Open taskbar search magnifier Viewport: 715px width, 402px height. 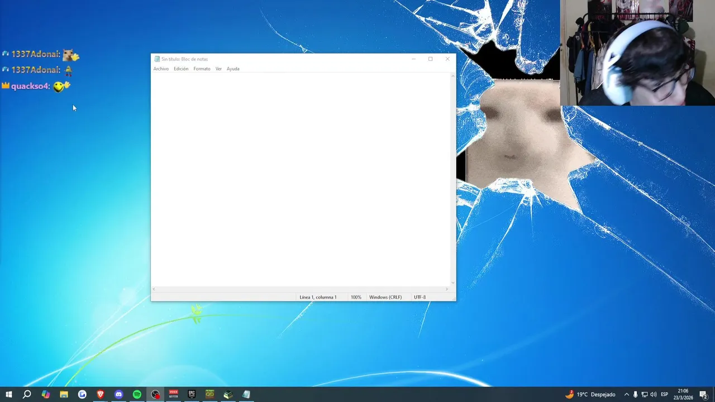[x=27, y=394]
